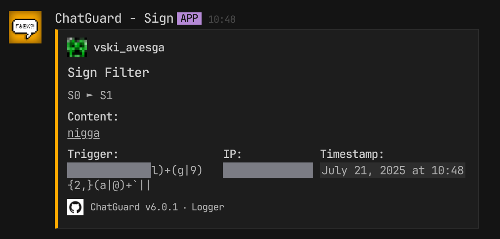
Task: Click the Content field label
Action: [93, 117]
